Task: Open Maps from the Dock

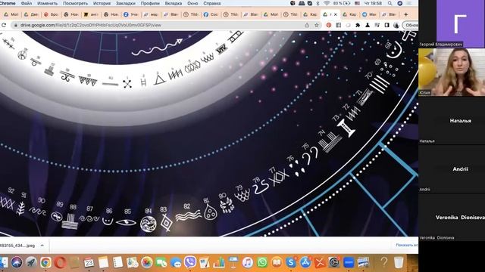Action: [x=132, y=262]
